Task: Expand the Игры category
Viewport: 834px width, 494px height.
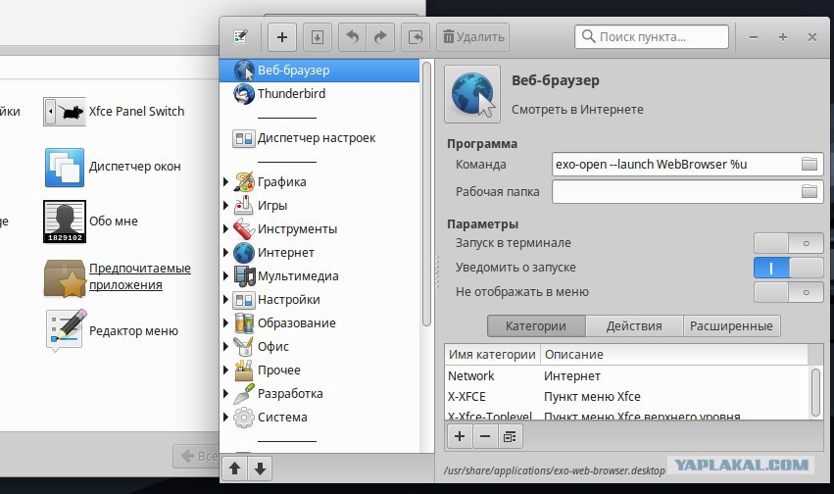Action: 225,205
